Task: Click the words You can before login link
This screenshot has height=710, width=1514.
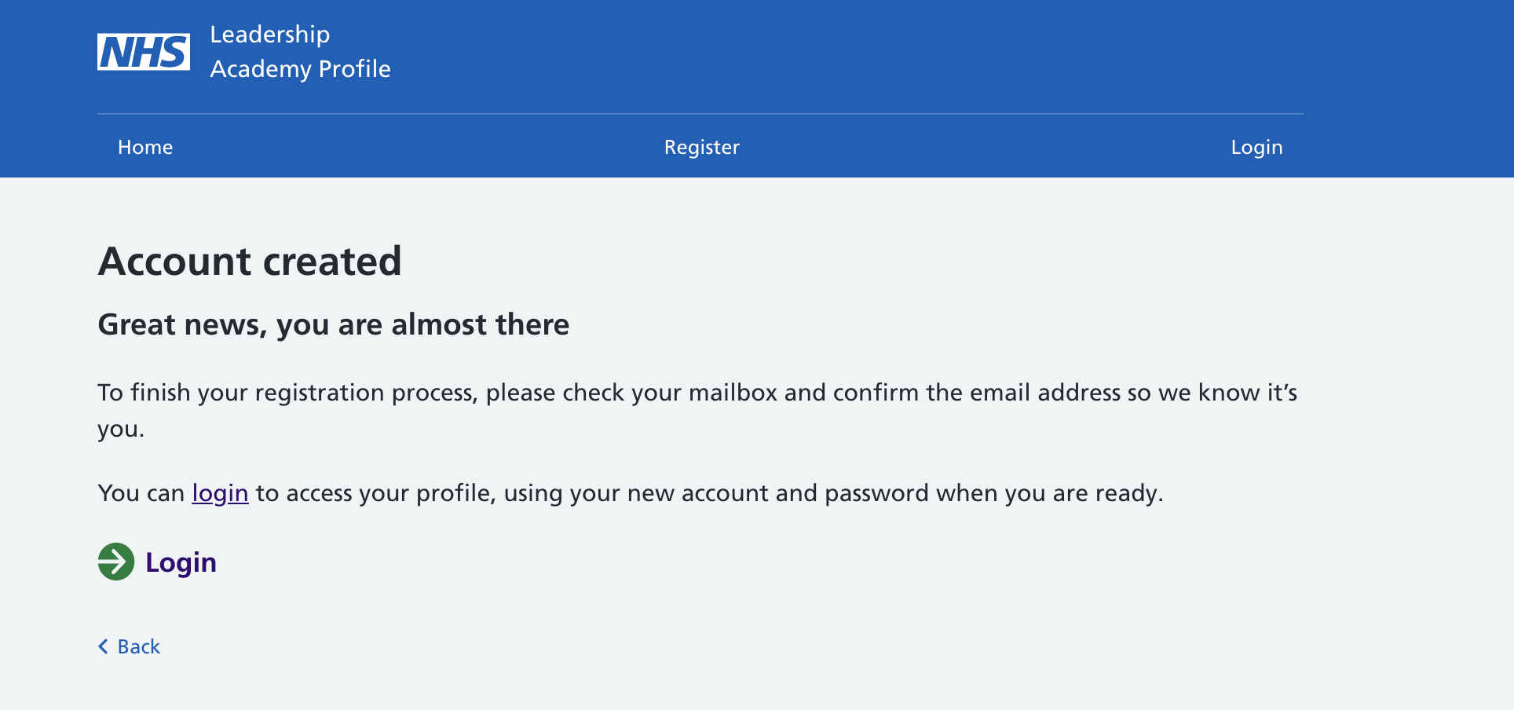Action: [141, 492]
